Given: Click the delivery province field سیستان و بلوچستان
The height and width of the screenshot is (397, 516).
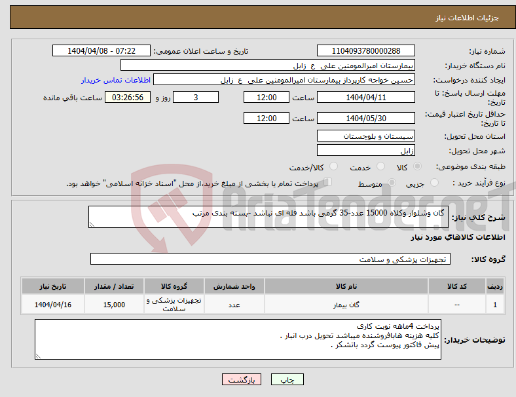Looking at the screenshot, I should tap(366, 136).
